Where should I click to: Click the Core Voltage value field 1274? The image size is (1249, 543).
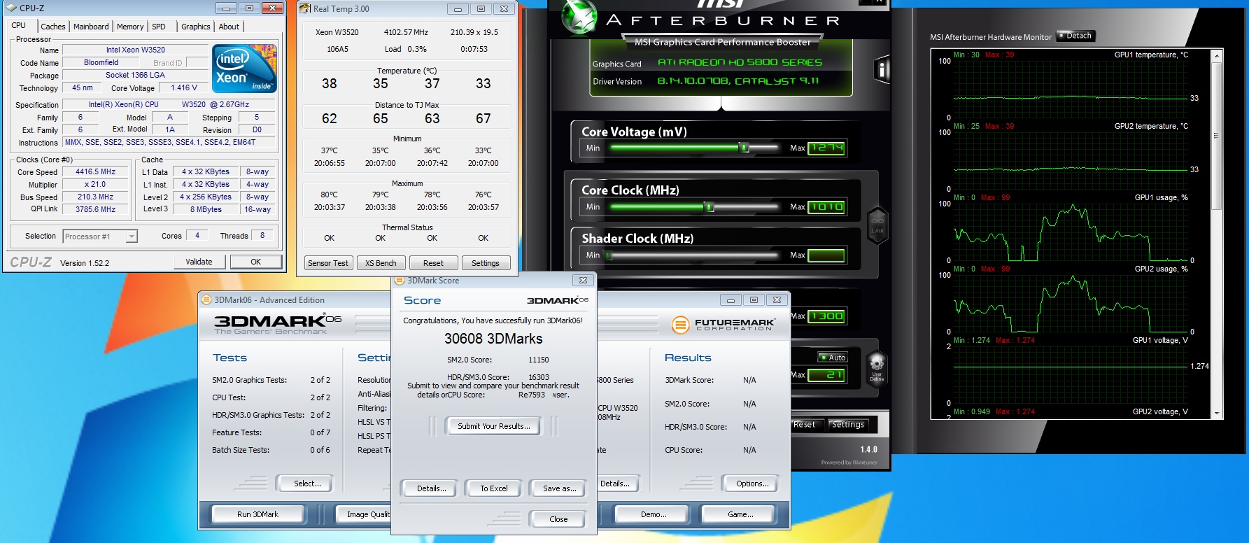click(x=826, y=148)
